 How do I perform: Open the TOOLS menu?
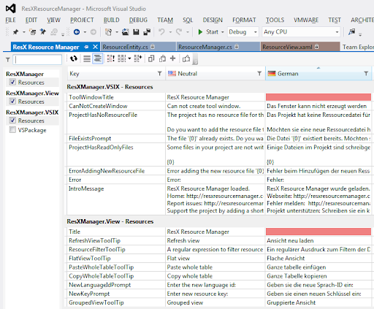pos(275,20)
